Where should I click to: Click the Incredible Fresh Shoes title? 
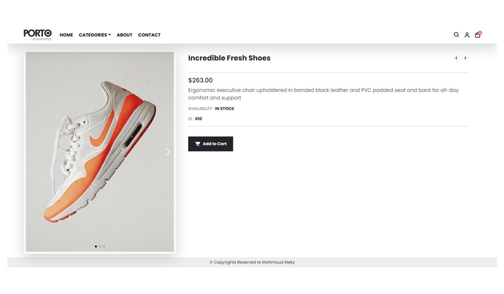coord(229,58)
